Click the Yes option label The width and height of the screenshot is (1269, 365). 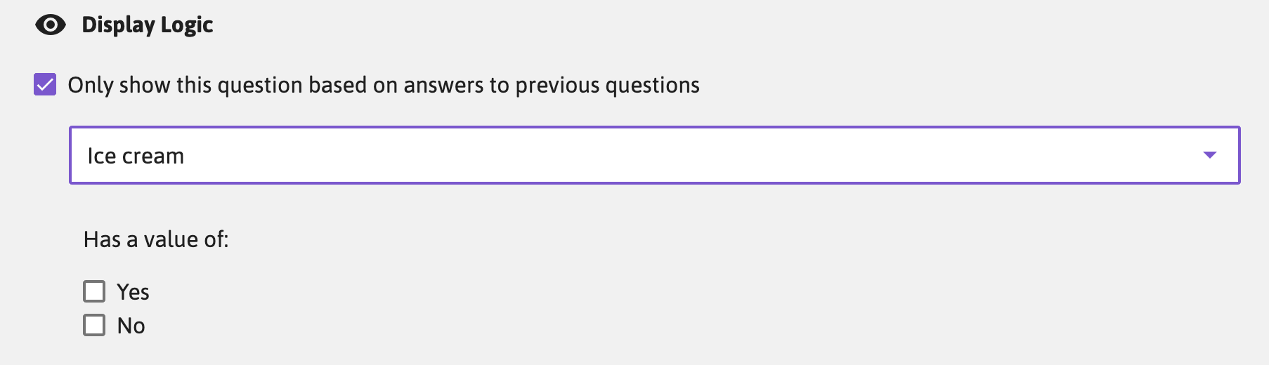point(133,292)
